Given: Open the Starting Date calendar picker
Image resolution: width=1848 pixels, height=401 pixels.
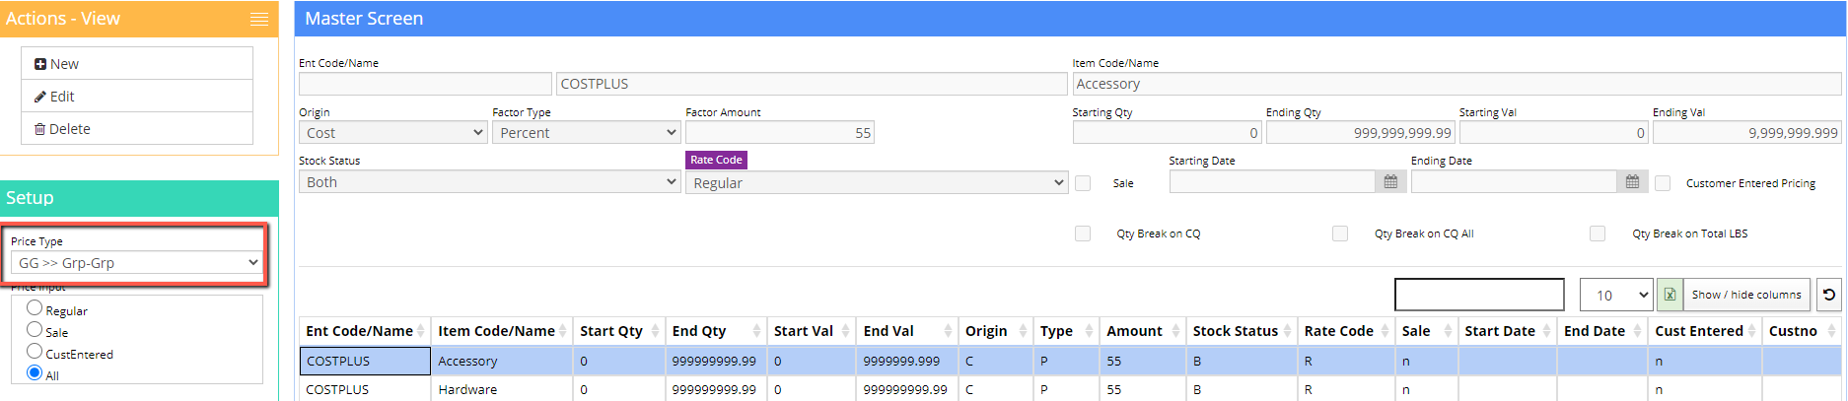Looking at the screenshot, I should [1390, 182].
